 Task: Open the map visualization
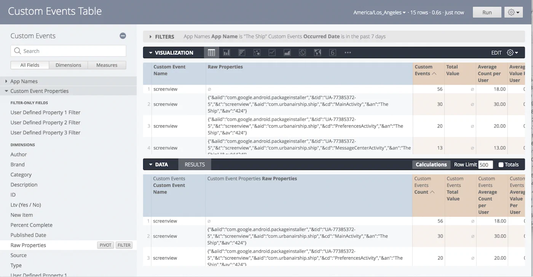318,53
